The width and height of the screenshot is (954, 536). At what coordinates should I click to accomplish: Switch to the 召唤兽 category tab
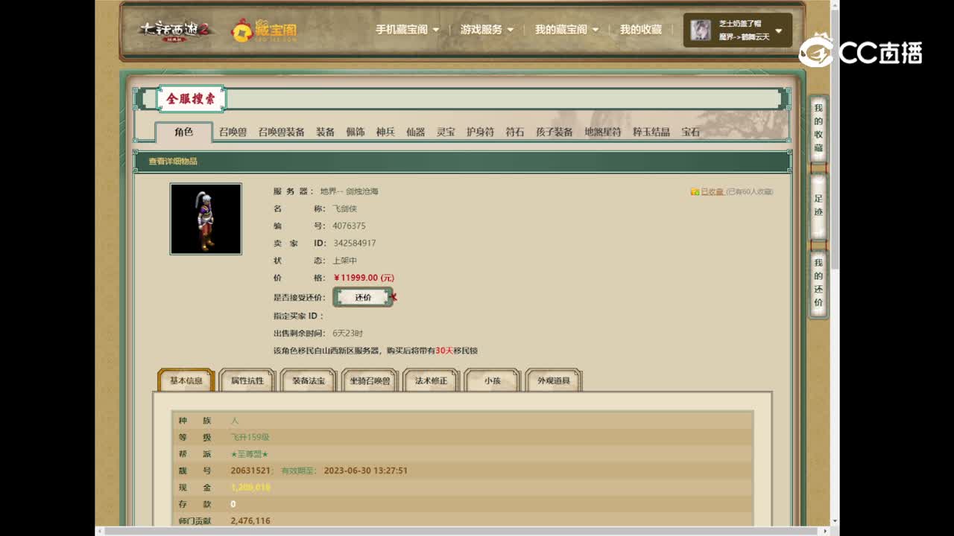(231, 133)
